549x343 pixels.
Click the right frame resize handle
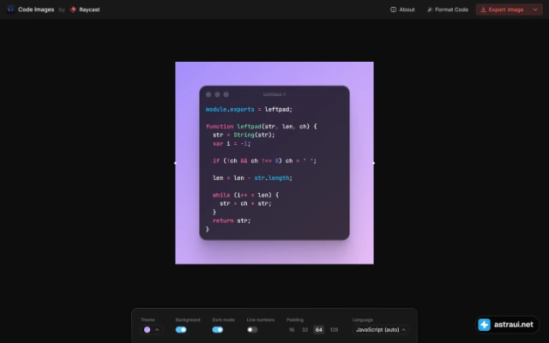pyautogui.click(x=374, y=163)
